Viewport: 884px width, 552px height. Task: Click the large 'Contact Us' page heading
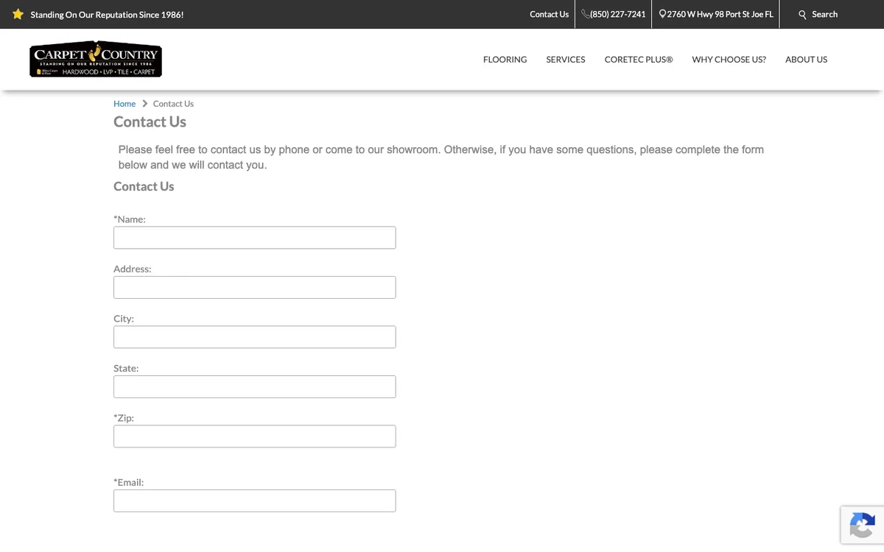pos(150,122)
